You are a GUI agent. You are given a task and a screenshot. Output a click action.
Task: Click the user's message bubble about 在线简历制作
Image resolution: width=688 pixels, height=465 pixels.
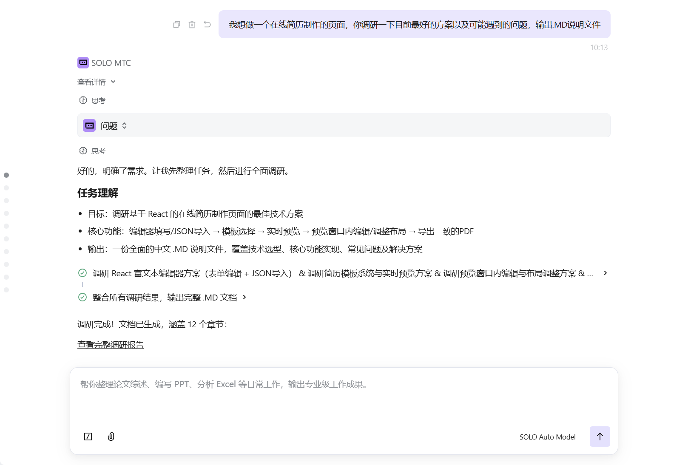[414, 25]
